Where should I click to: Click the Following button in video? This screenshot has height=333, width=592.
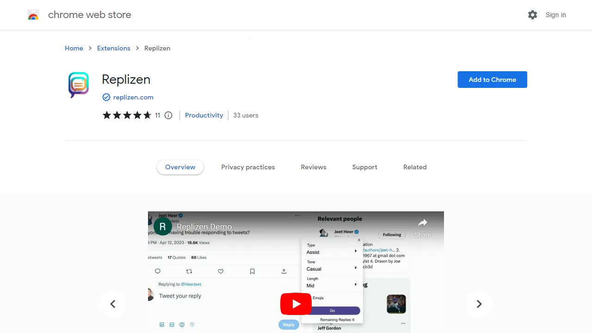click(392, 235)
